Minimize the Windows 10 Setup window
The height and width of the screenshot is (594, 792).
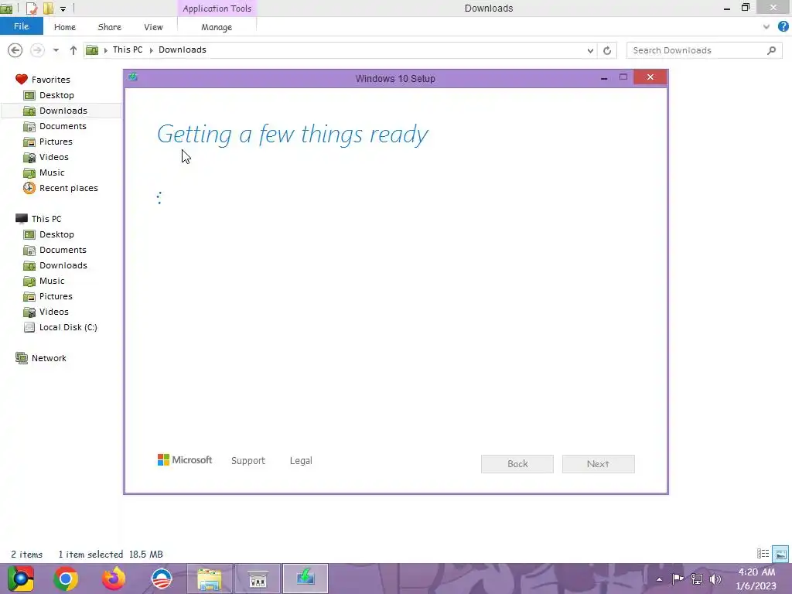pos(603,78)
